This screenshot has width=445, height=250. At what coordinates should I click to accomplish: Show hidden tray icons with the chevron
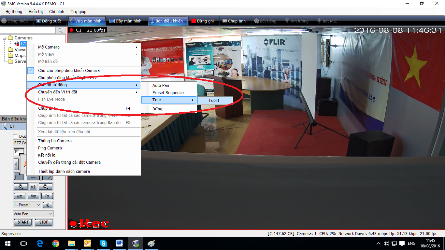pos(379,243)
